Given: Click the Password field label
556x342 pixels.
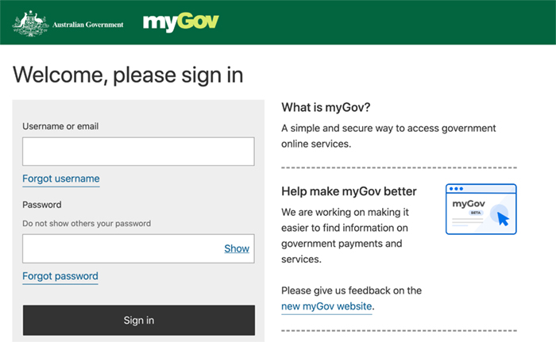Looking at the screenshot, I should pyautogui.click(x=42, y=205).
